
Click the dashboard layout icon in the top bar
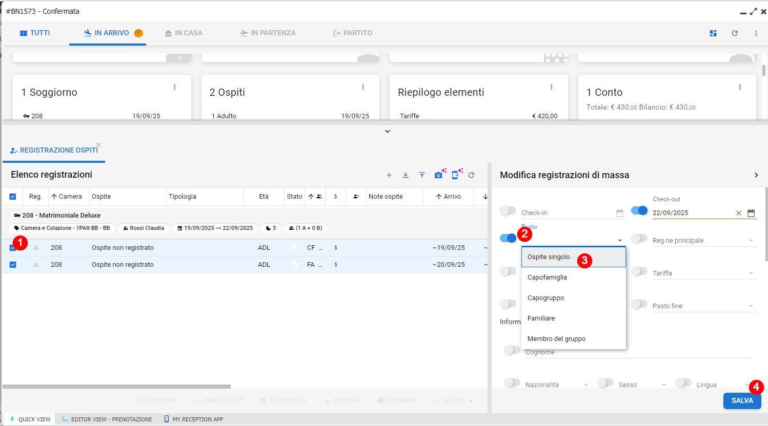point(713,33)
